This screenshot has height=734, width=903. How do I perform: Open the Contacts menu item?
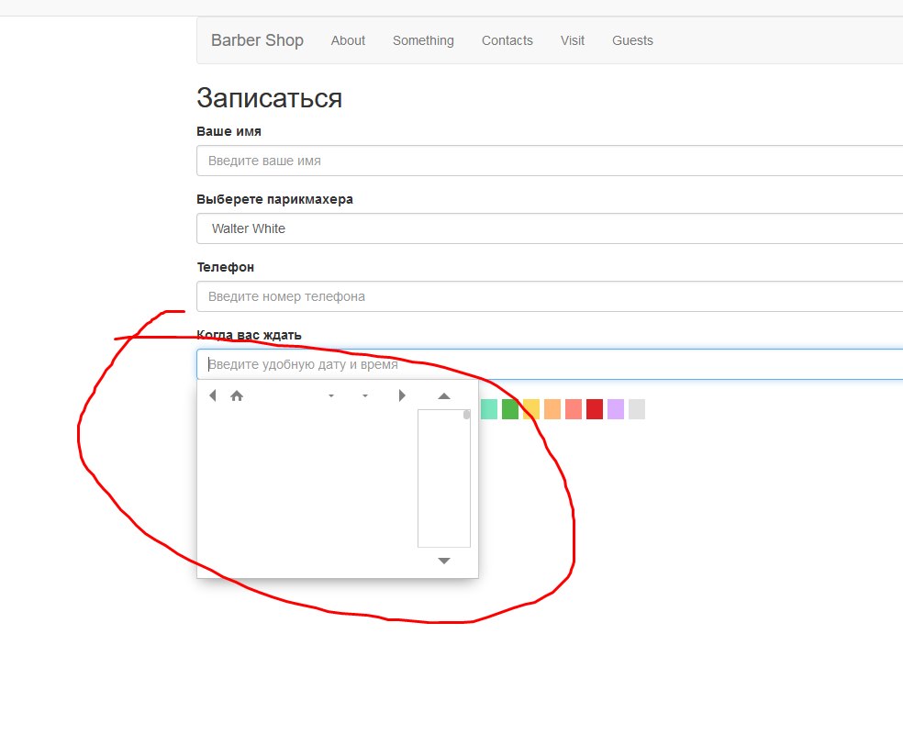[507, 41]
